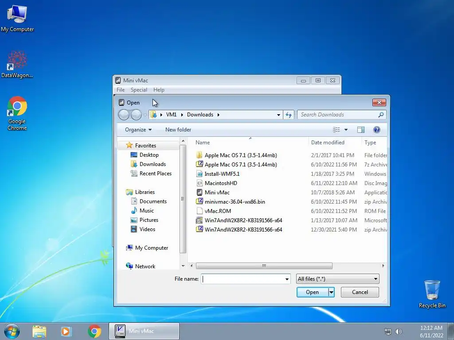Screen dimensions: 454x340
Task: Click the search magnifier icon
Action: [x=381, y=115]
